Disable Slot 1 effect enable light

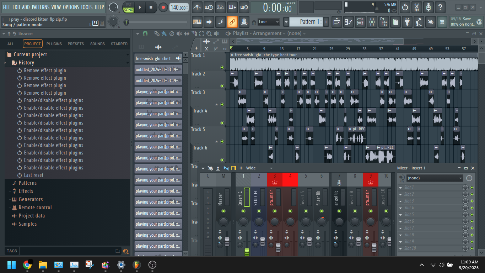[472, 188]
